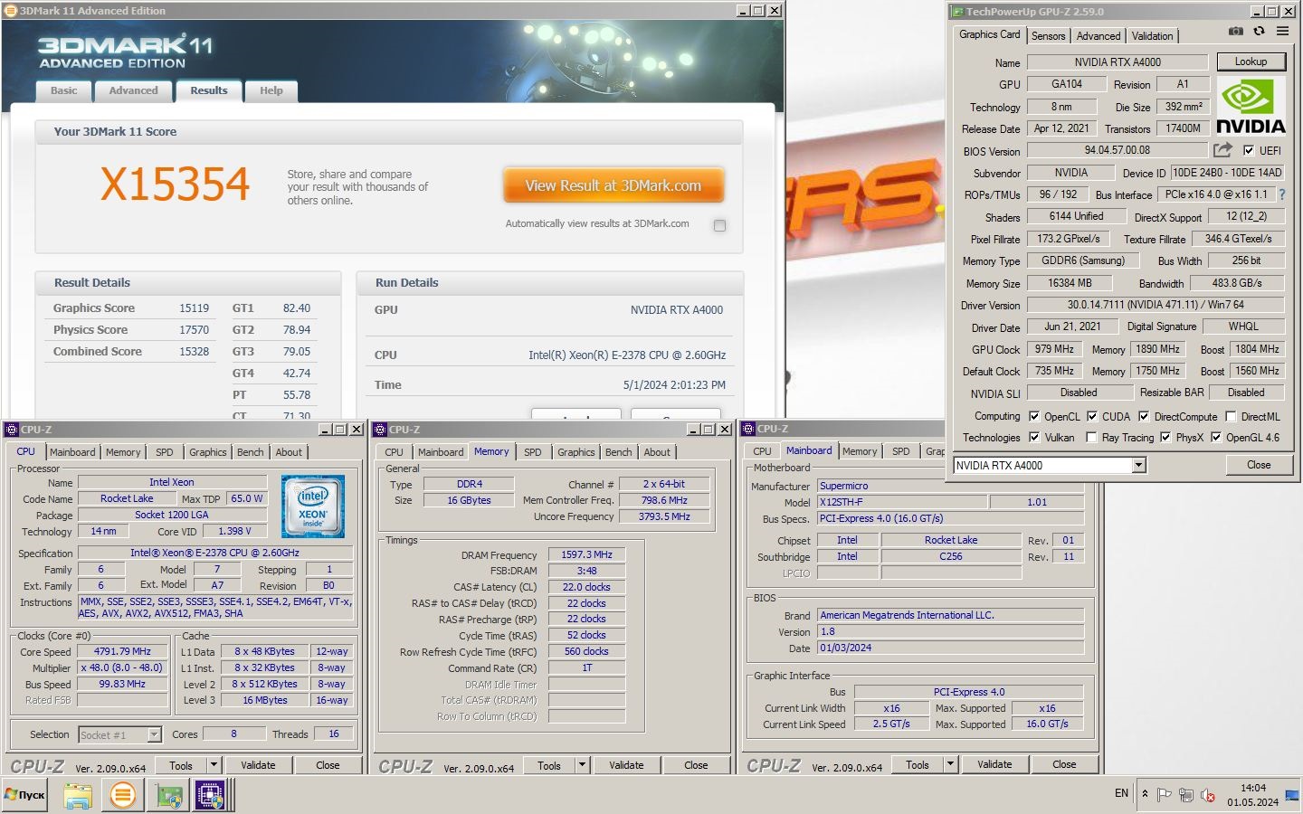
Task: Click the NVIDIA logo in GPU-Z
Action: (x=1251, y=107)
